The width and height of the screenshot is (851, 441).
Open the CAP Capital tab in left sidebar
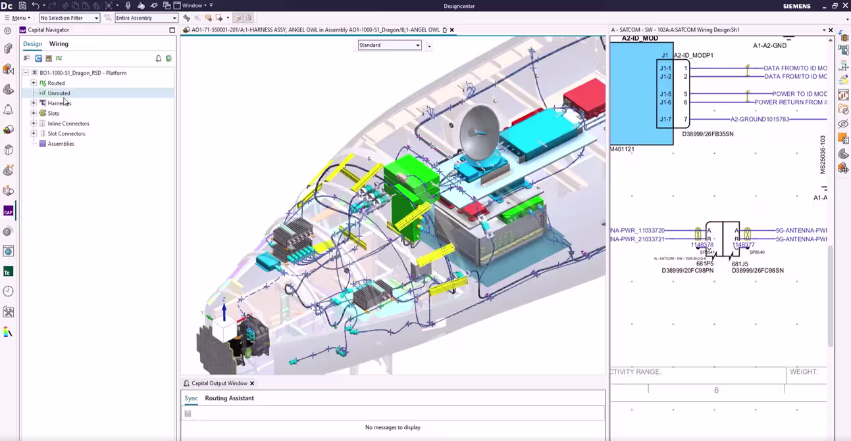[8, 211]
